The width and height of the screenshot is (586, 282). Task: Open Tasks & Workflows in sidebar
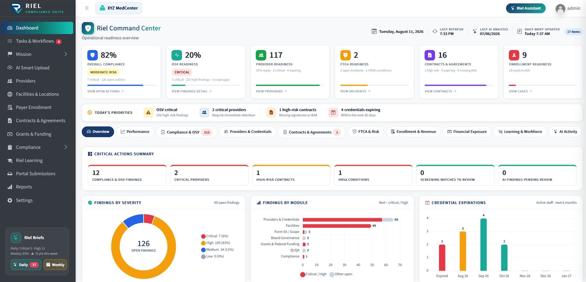point(38,41)
